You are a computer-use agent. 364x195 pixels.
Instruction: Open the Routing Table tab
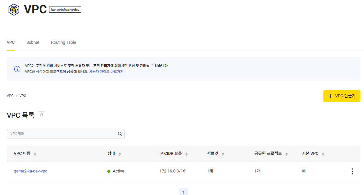pyautogui.click(x=63, y=42)
